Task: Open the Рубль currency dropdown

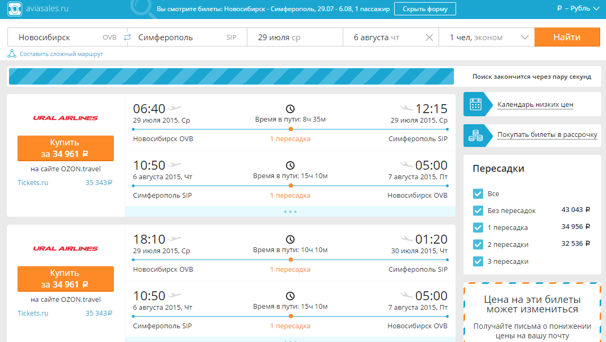Action: (x=578, y=8)
